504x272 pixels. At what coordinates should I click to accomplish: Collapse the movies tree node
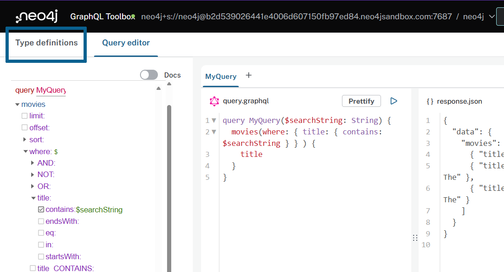tap(17, 105)
